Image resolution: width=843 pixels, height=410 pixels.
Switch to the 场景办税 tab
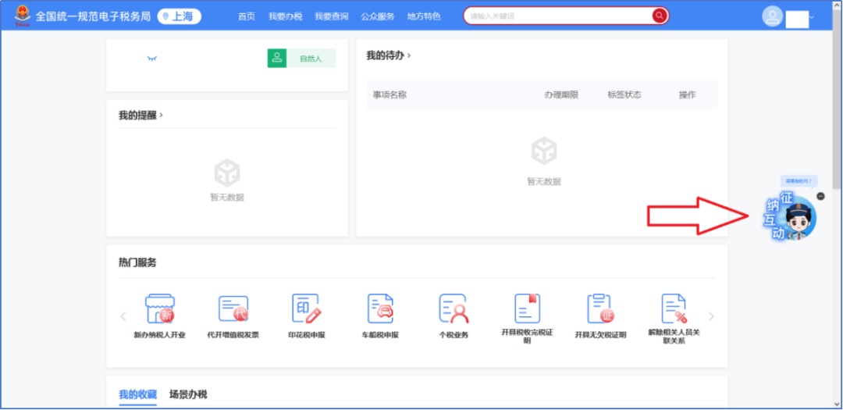click(x=188, y=394)
